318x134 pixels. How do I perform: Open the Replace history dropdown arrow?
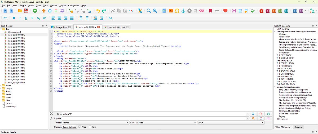pos(247,118)
